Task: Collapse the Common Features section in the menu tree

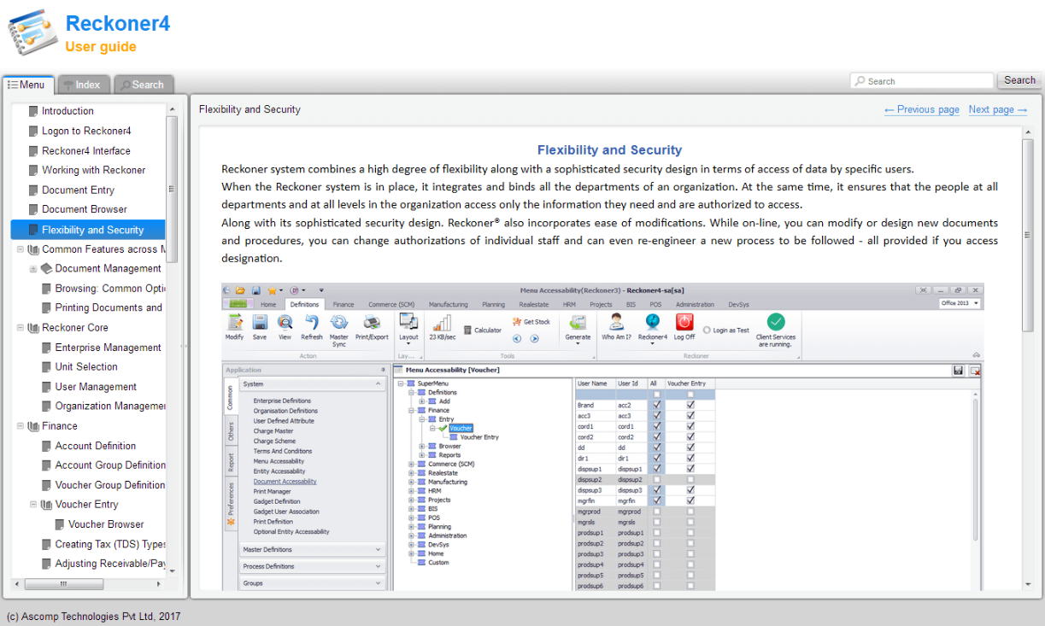Action: coord(21,249)
